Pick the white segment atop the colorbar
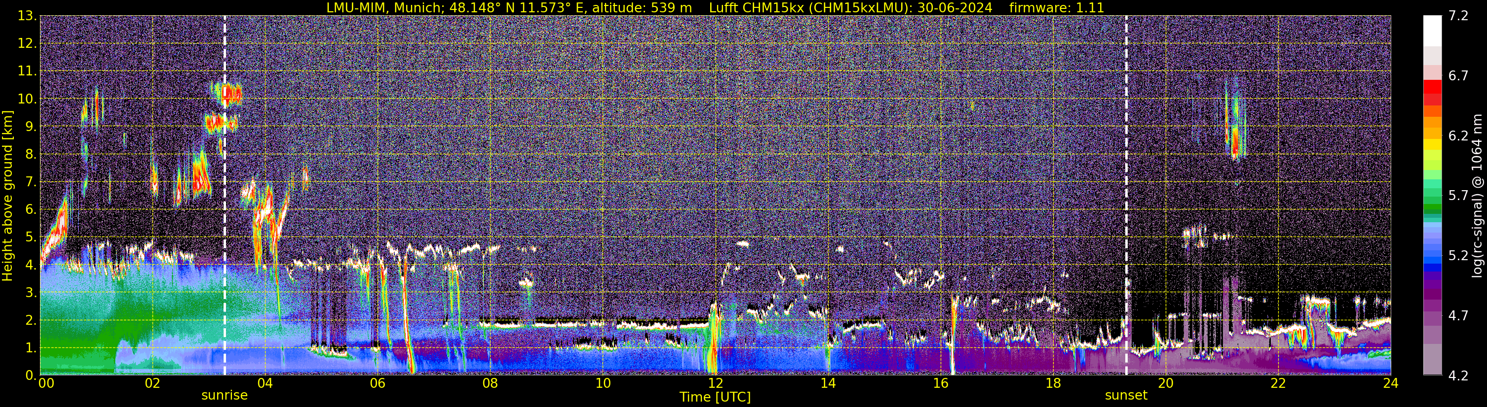This screenshot has width=1487, height=407. point(1433,31)
